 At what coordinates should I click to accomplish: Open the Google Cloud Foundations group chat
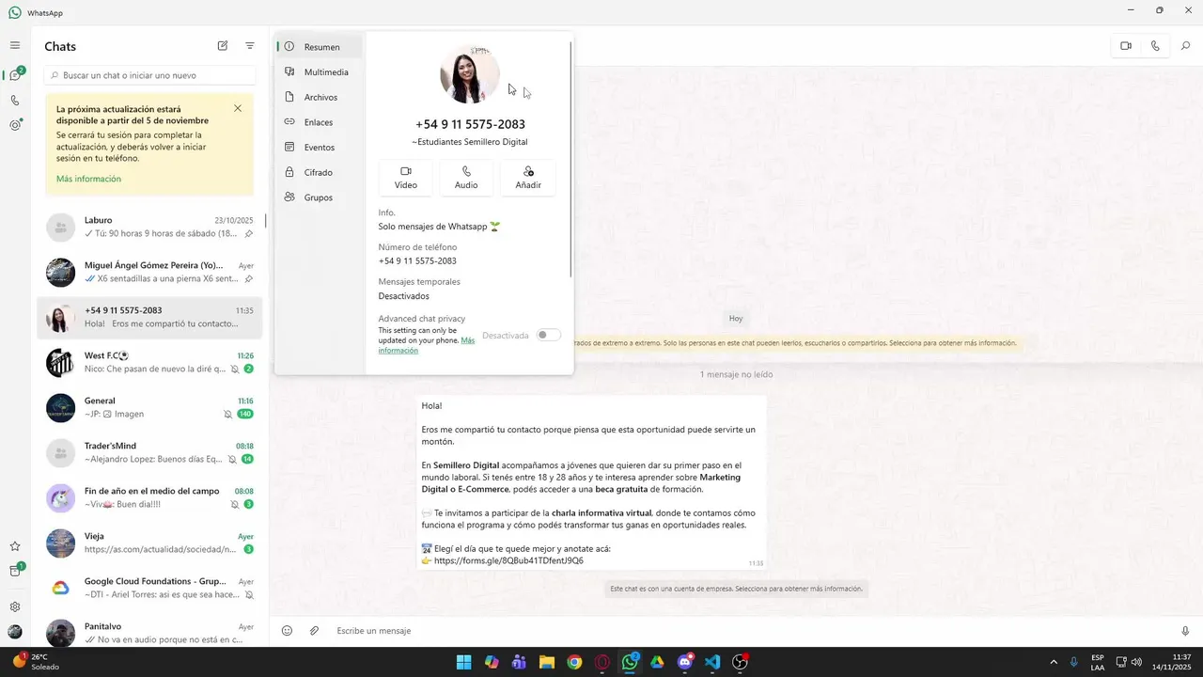pos(150,589)
